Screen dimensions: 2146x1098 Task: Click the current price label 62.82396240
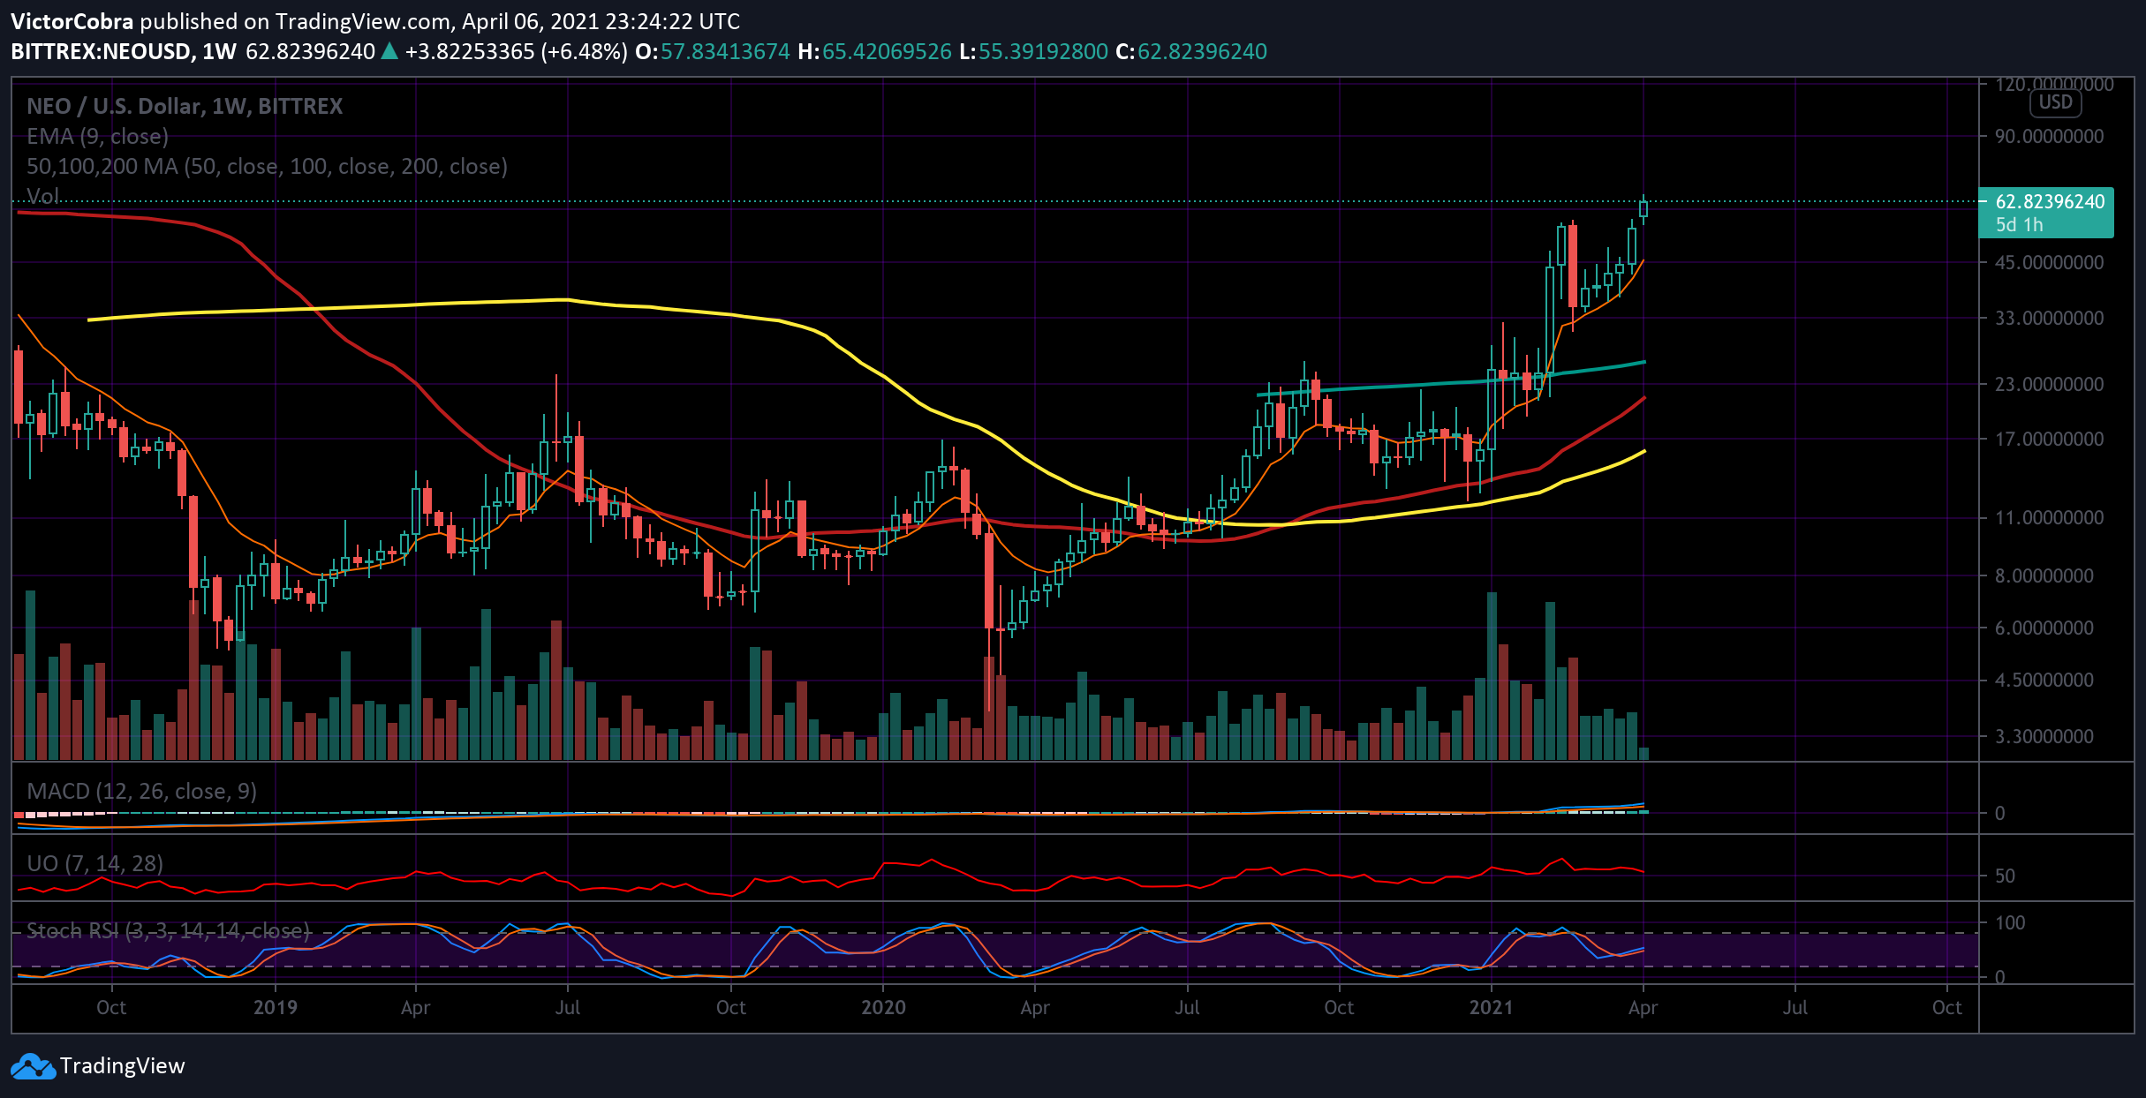[2051, 201]
